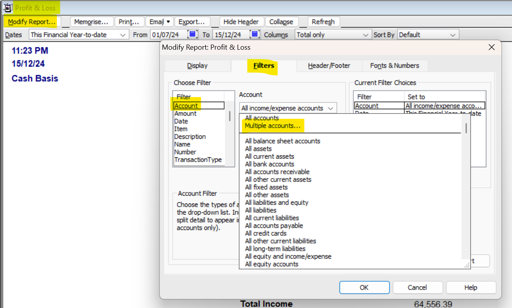Open the Email dropdown button
Viewport: 512px width, 308px height.
point(160,22)
